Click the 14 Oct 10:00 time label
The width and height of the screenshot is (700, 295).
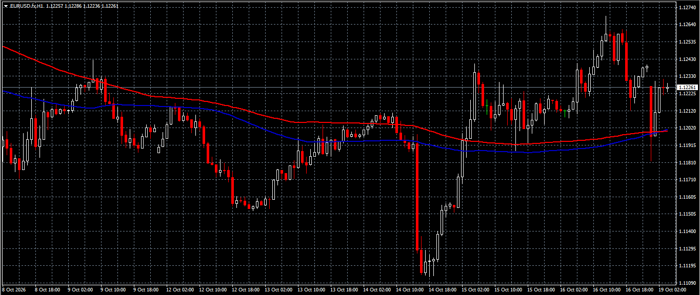coord(410,290)
